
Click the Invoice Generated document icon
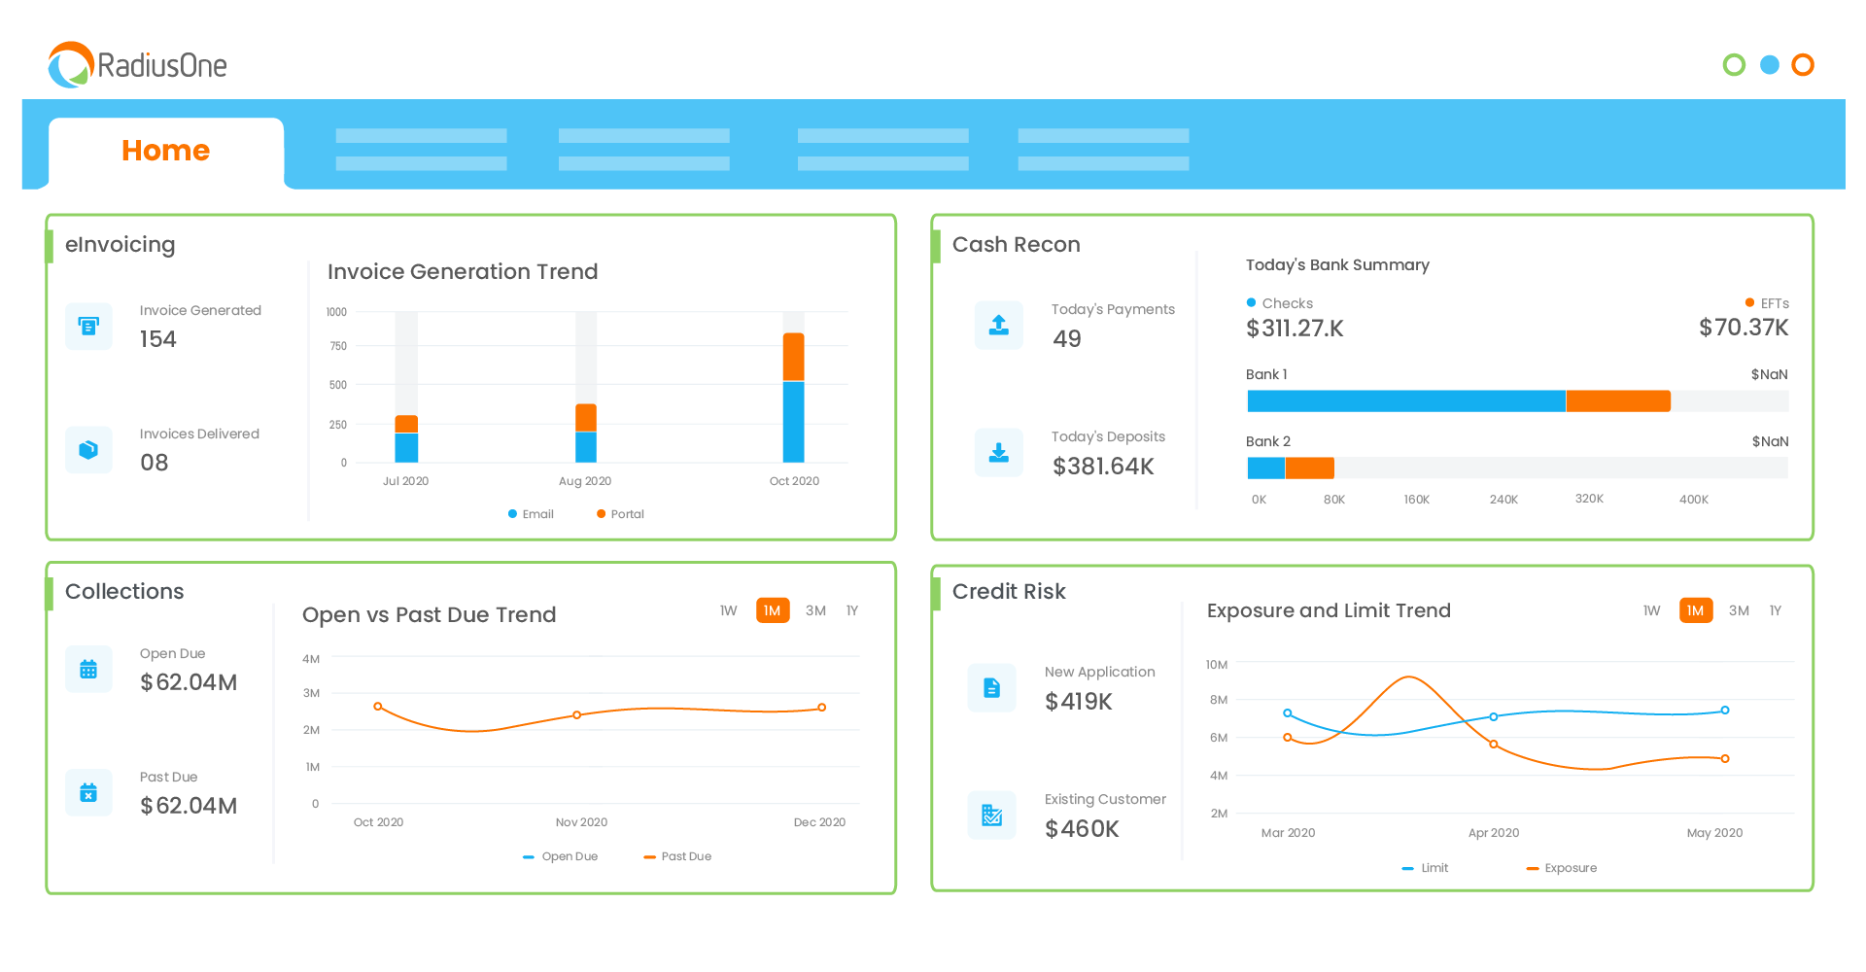88,326
